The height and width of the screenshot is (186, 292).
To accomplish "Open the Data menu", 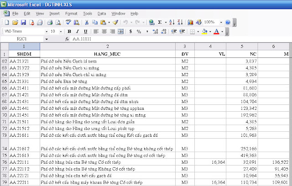I will click(x=102, y=14).
